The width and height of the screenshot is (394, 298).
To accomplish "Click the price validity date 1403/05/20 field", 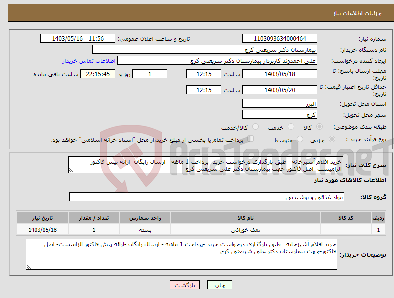I will click(x=280, y=90).
